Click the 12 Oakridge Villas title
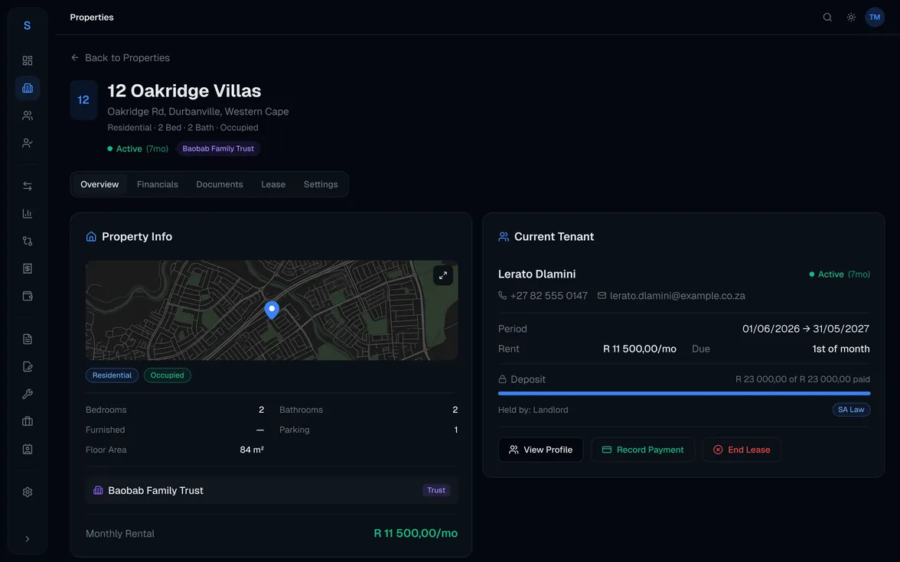 (184, 90)
